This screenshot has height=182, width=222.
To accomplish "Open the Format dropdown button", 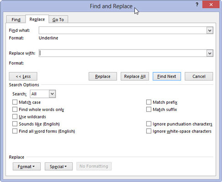I will pyautogui.click(x=26, y=167).
